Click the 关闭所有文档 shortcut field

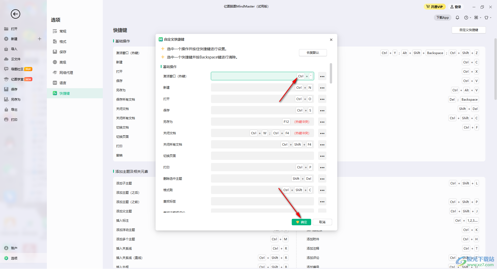pyautogui.click(x=262, y=144)
